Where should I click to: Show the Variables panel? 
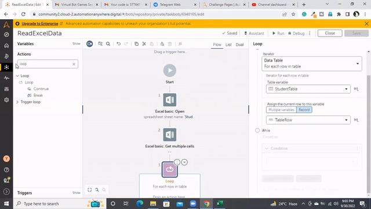pos(76,44)
